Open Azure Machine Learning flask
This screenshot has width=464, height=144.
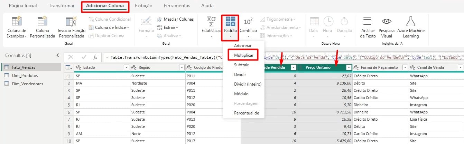click(x=411, y=21)
